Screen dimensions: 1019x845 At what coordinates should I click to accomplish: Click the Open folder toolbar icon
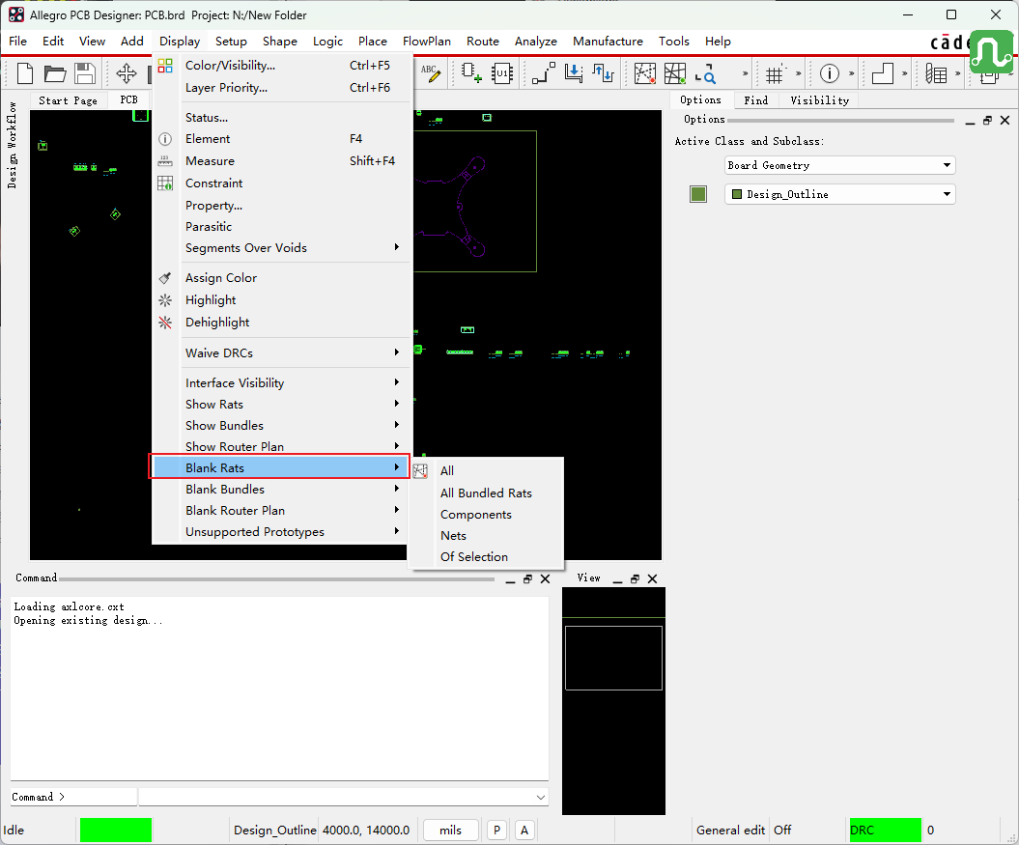(x=55, y=73)
